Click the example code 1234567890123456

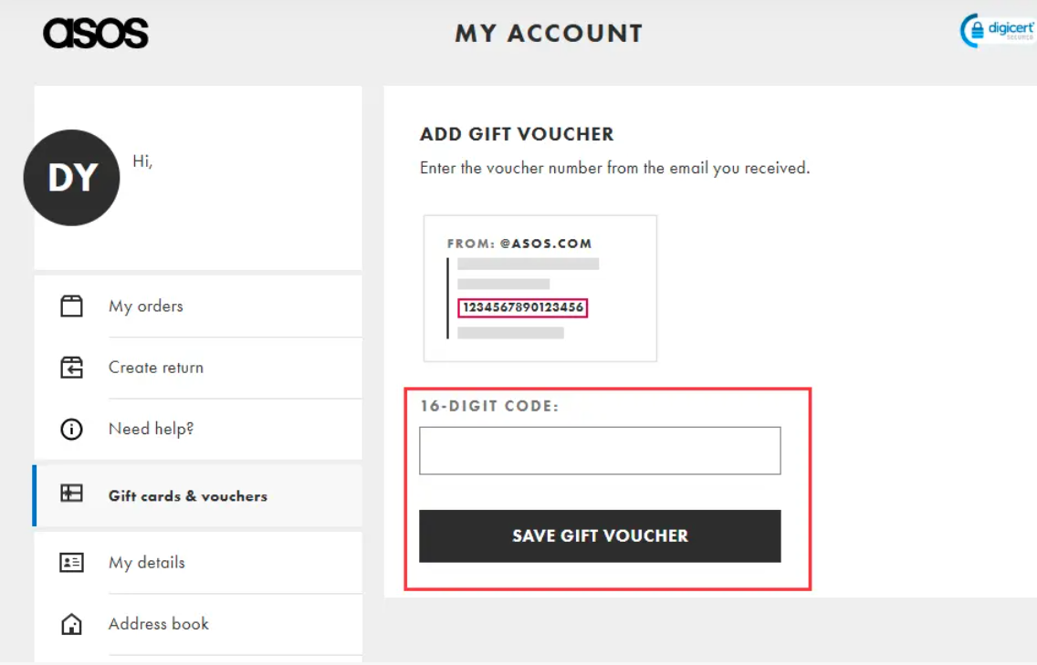pos(523,307)
